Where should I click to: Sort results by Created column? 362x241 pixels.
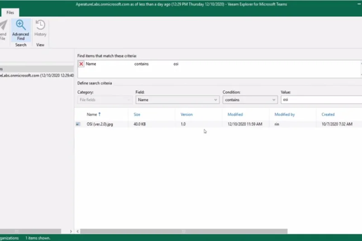click(328, 114)
